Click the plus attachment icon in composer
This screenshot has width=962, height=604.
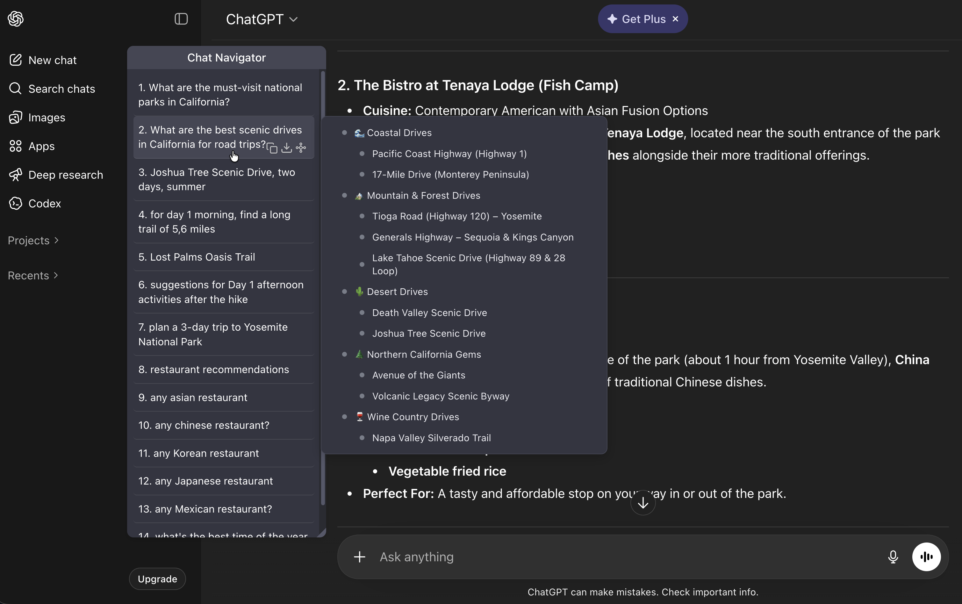point(359,557)
